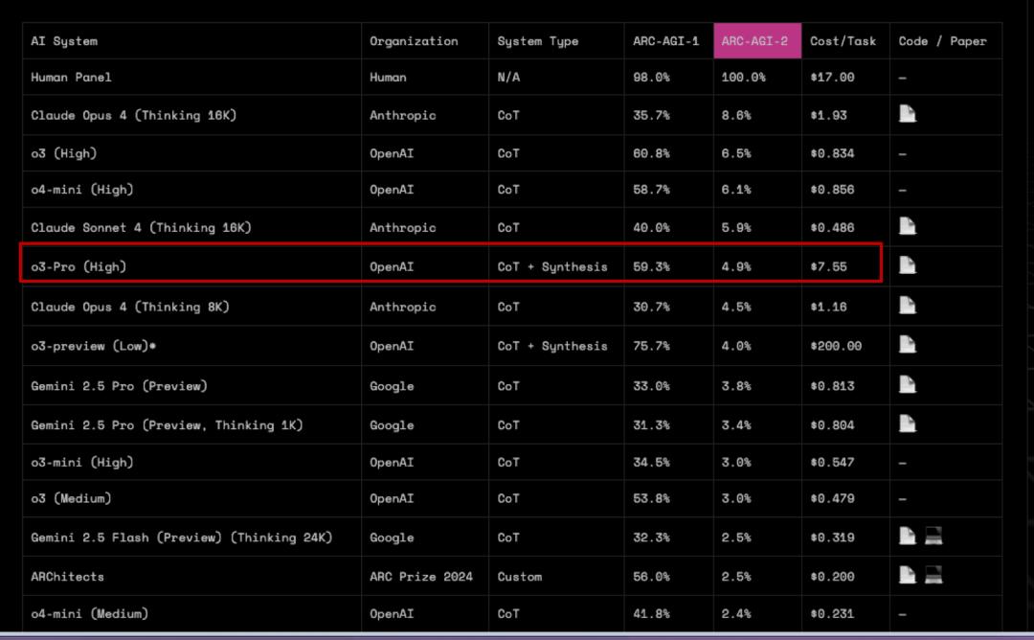Image resolution: width=1034 pixels, height=640 pixels.
Task: Click the "Human" organization cell
Action: [388, 78]
